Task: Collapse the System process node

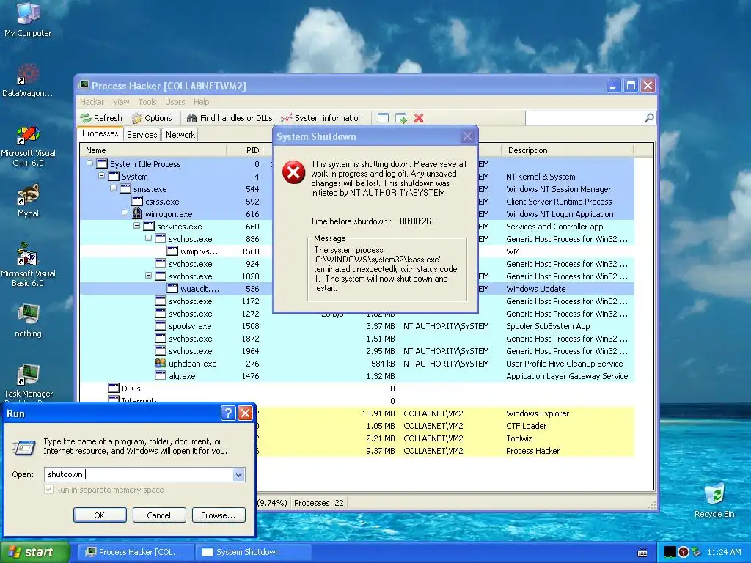Action: [x=101, y=176]
